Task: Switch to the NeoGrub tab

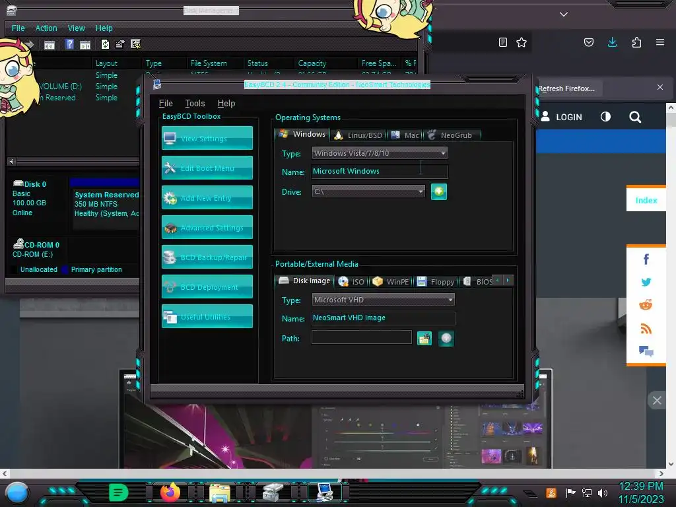Action: coord(452,135)
